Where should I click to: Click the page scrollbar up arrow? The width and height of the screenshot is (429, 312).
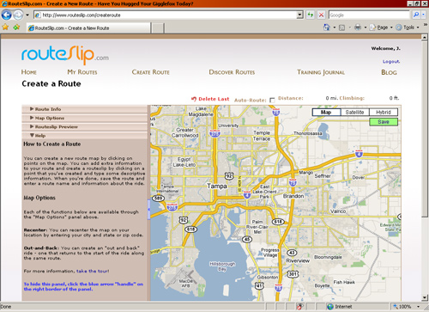click(x=425, y=38)
